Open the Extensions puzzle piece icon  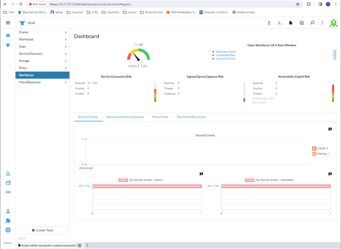pos(8,221)
